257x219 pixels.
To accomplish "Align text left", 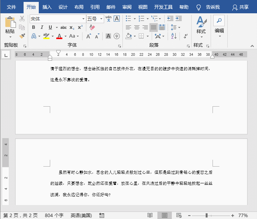I will [128, 27].
